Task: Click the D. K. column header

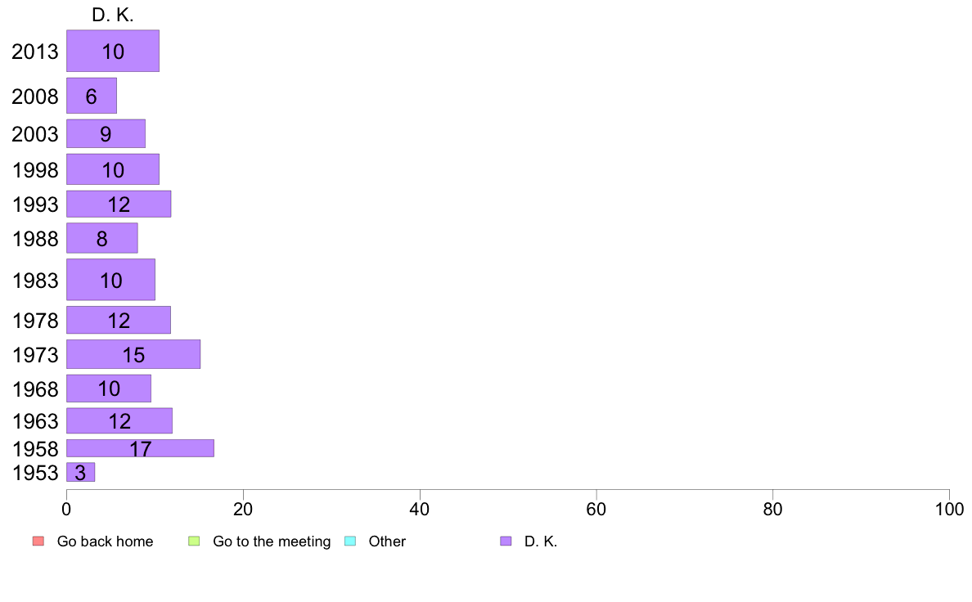Action: pos(113,15)
